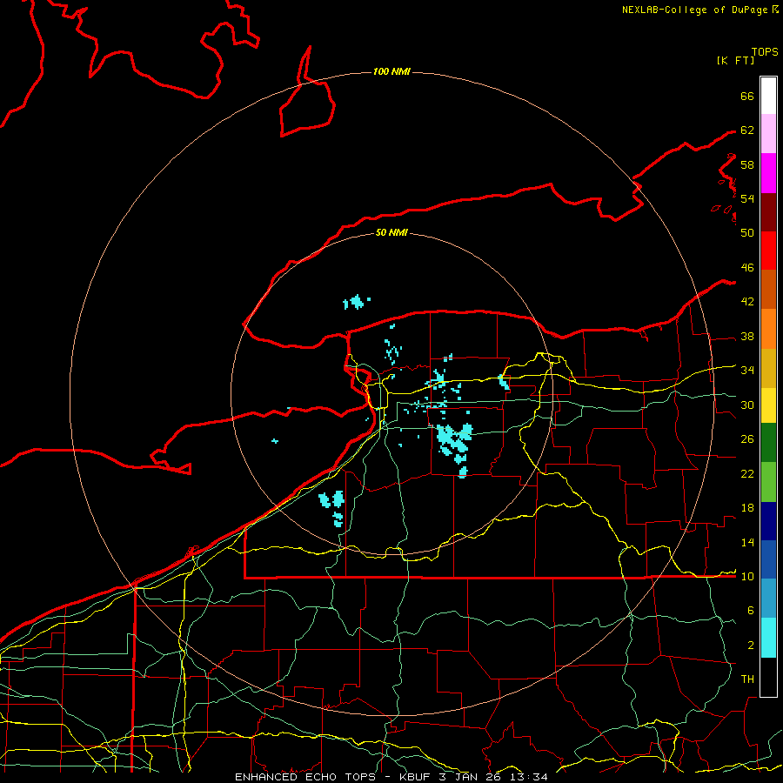
Task: Click the magenta swatch near 58 kft
Action: pos(768,173)
